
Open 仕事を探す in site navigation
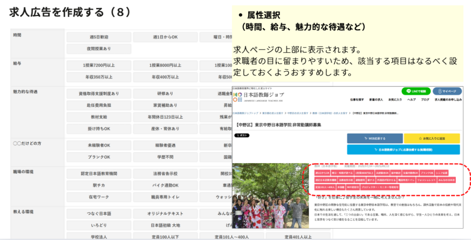click(358, 99)
